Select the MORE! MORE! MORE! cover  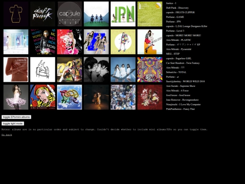(x=43, y=42)
